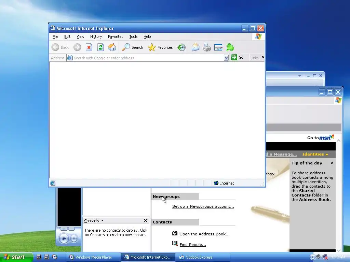Click the Mail envelope icon in IE toolbar
This screenshot has height=262, width=350.
click(x=195, y=47)
